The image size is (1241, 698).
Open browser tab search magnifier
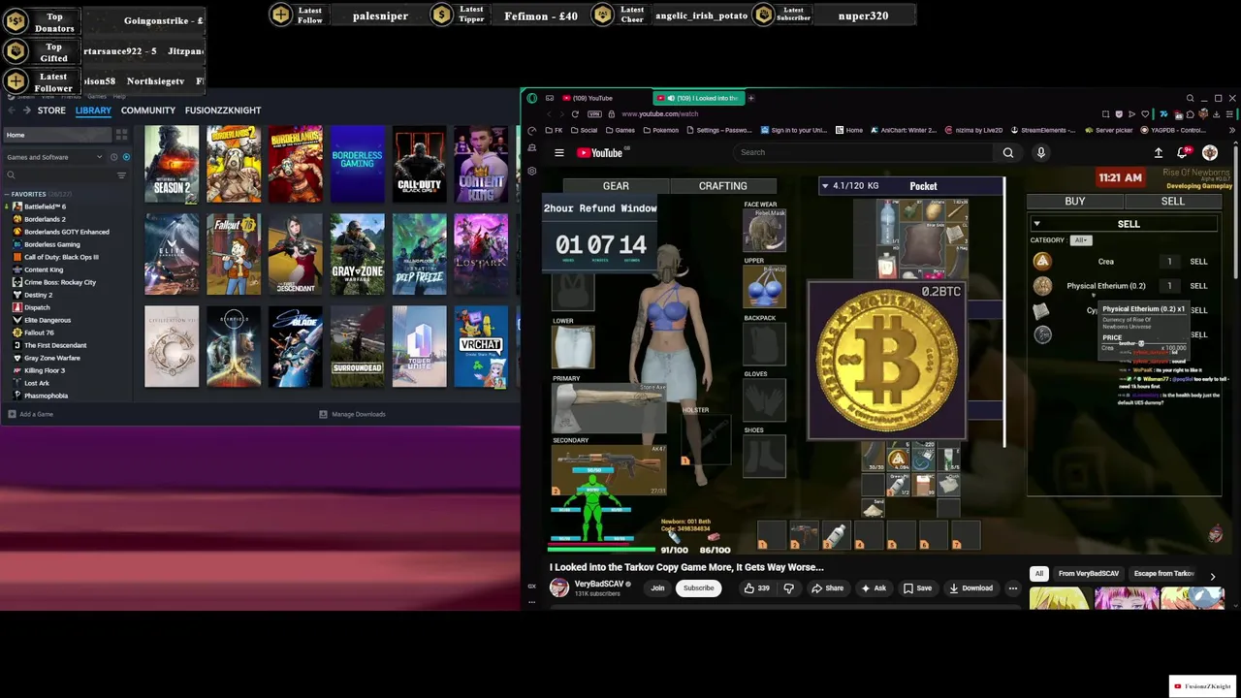point(1190,98)
